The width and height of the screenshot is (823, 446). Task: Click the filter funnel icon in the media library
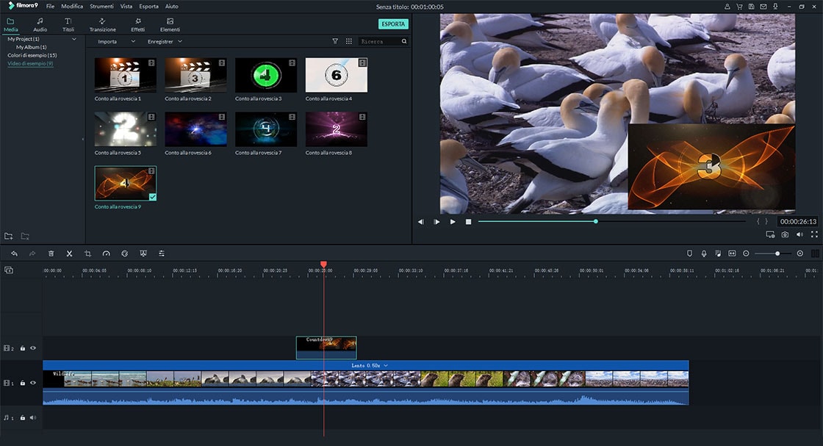(335, 41)
